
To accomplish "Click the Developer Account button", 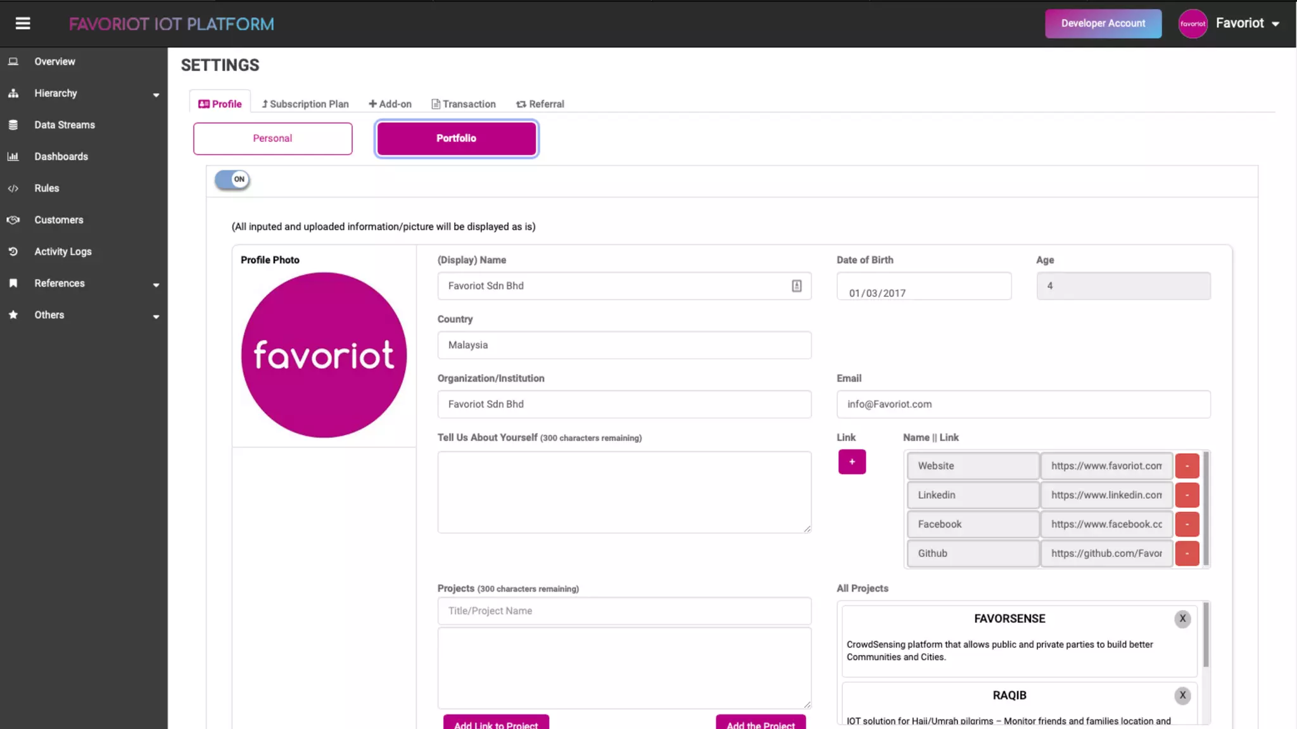I will 1103,23.
